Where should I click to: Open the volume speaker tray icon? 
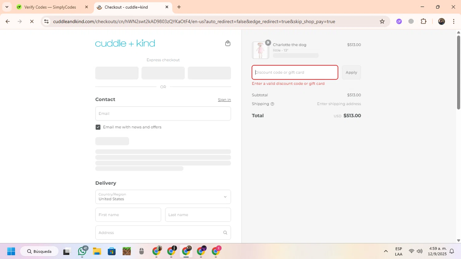(420, 251)
